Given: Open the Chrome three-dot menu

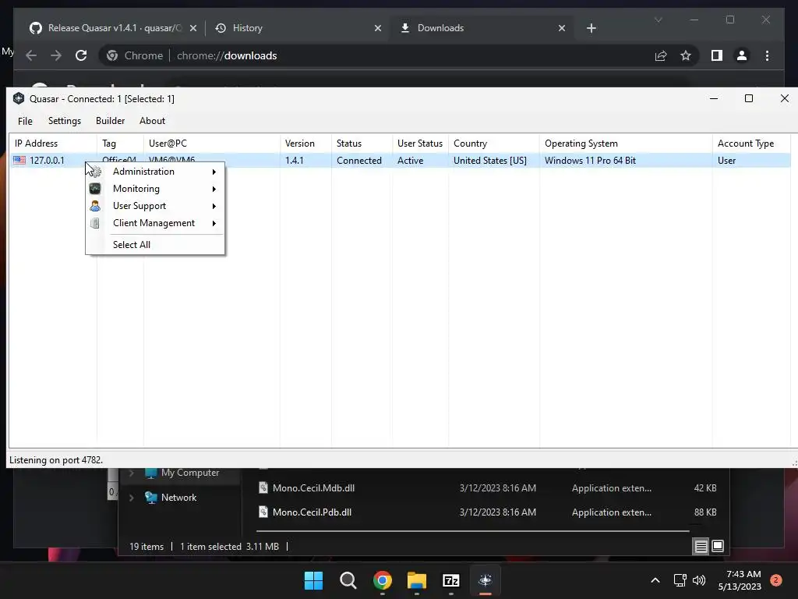Looking at the screenshot, I should coord(767,55).
